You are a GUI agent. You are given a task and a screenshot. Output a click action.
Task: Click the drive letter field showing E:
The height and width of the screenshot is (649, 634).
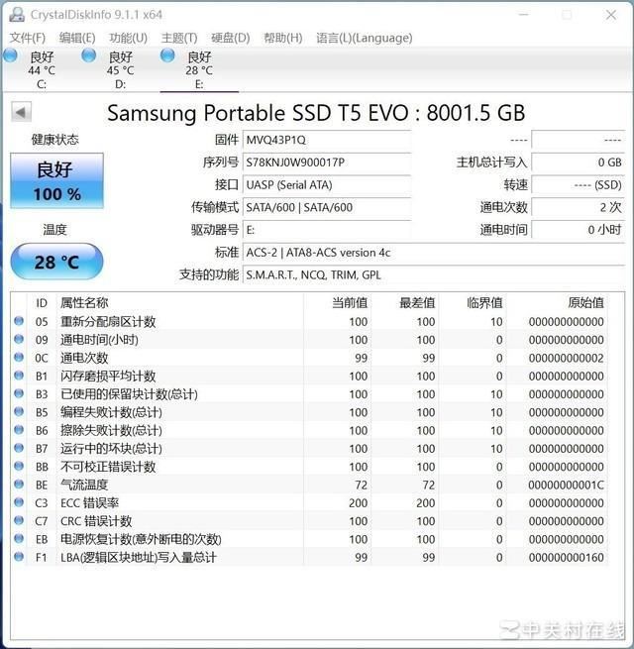pos(327,230)
